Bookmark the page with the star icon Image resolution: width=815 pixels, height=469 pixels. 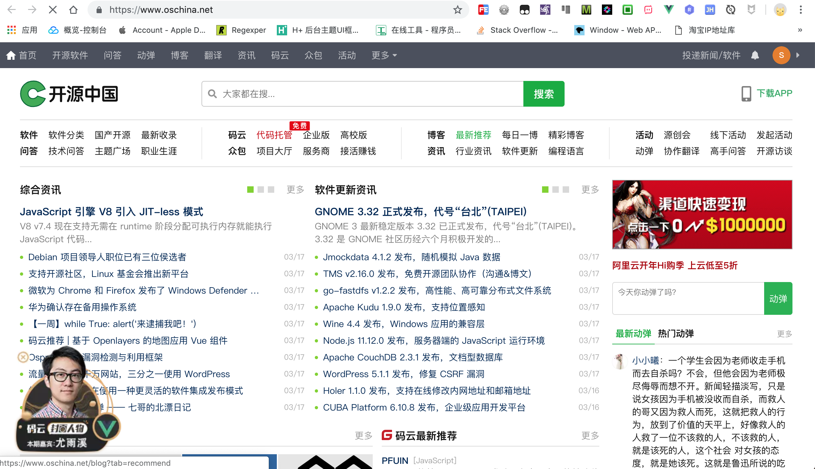click(457, 10)
